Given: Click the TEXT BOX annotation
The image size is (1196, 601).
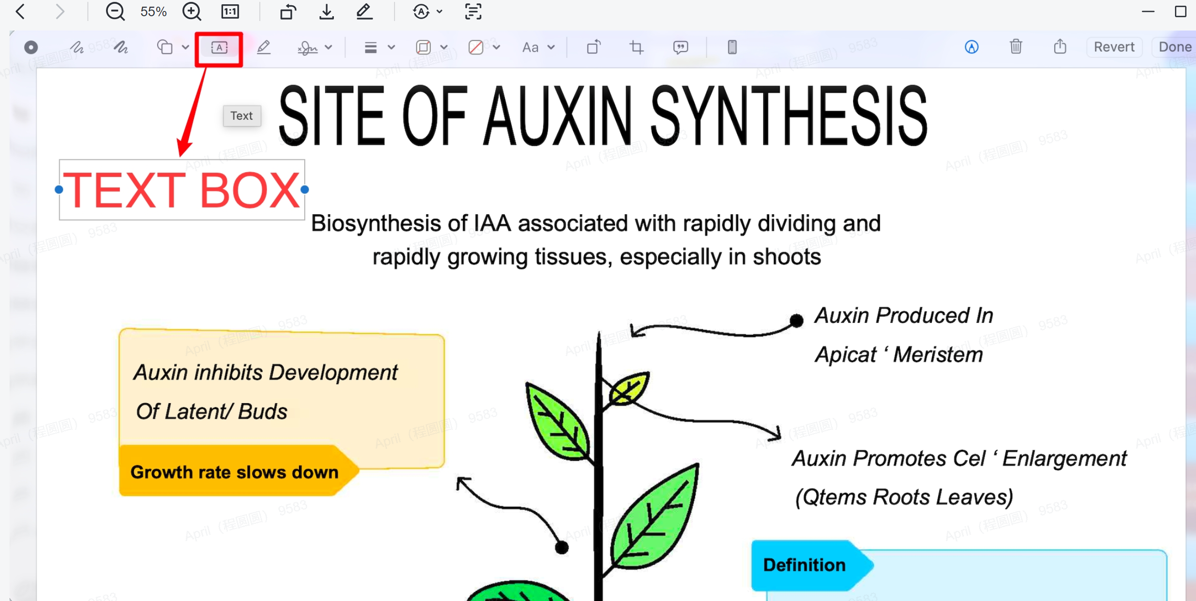Looking at the screenshot, I should click(182, 190).
